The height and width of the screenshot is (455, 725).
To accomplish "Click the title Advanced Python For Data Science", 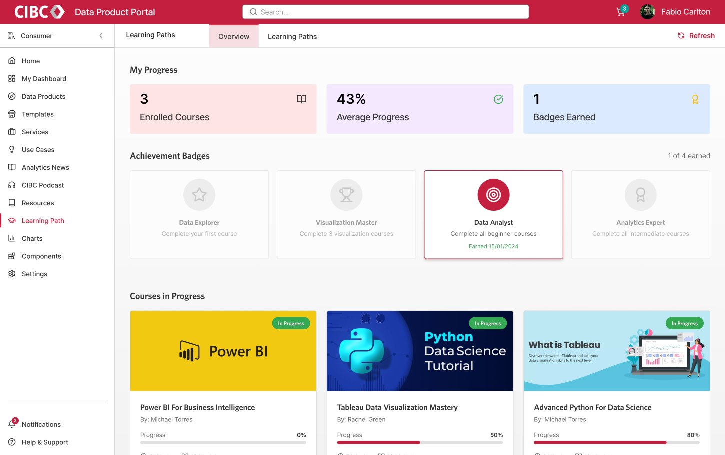I will 593,407.
